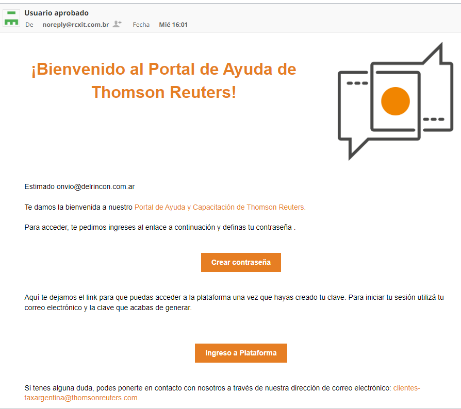Click the 'Para acceder, te pedimos' sentence
Image resolution: width=461 pixels, height=409 pixels.
tap(160, 227)
